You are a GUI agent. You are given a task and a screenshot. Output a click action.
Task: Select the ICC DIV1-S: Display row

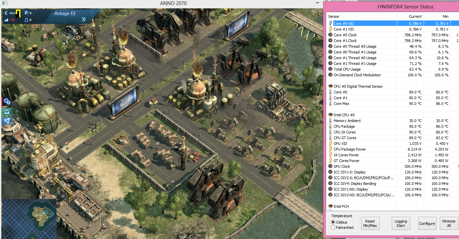pyautogui.click(x=393, y=172)
